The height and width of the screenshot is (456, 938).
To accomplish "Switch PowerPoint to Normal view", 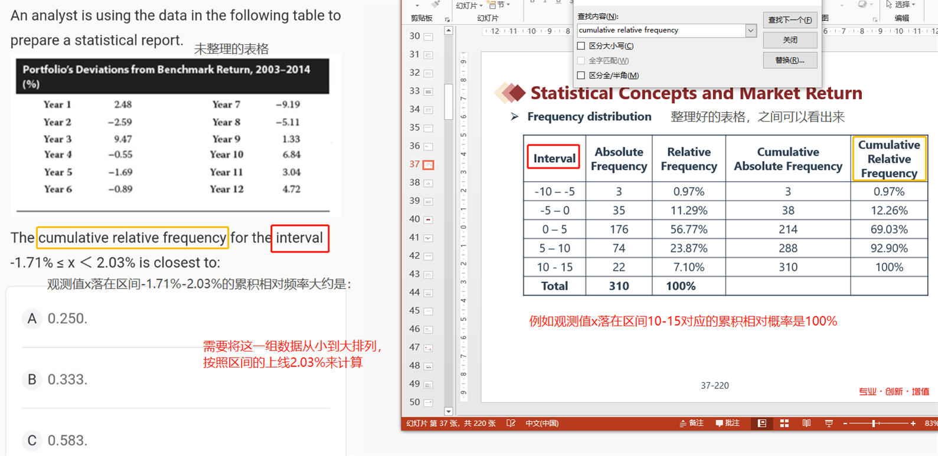I will point(762,424).
